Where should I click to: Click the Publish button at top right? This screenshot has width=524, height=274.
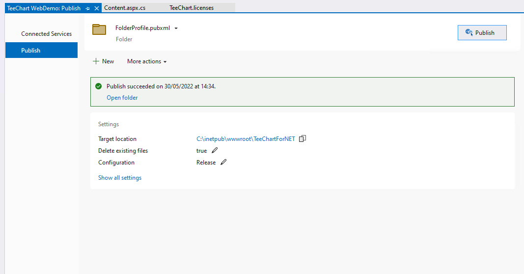click(x=482, y=33)
